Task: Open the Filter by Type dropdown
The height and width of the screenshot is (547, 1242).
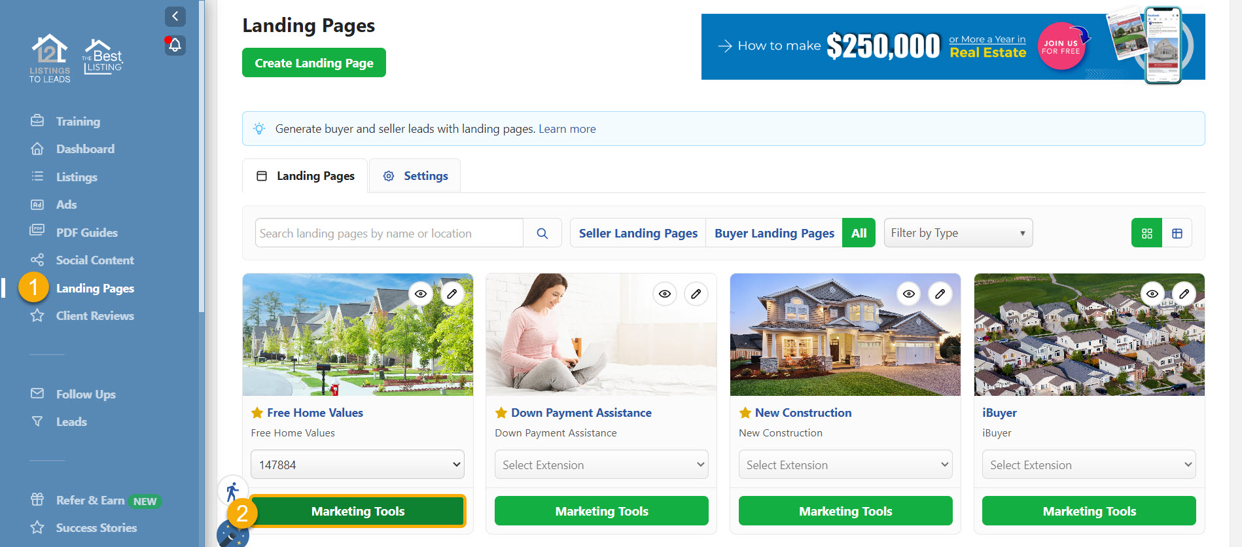Action: coord(958,233)
